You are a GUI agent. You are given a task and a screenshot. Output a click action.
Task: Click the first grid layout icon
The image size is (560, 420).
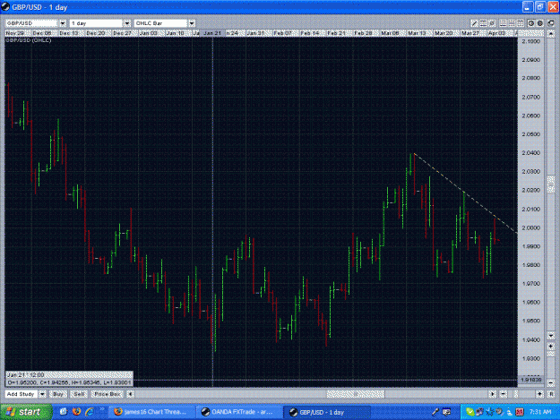(x=503, y=23)
